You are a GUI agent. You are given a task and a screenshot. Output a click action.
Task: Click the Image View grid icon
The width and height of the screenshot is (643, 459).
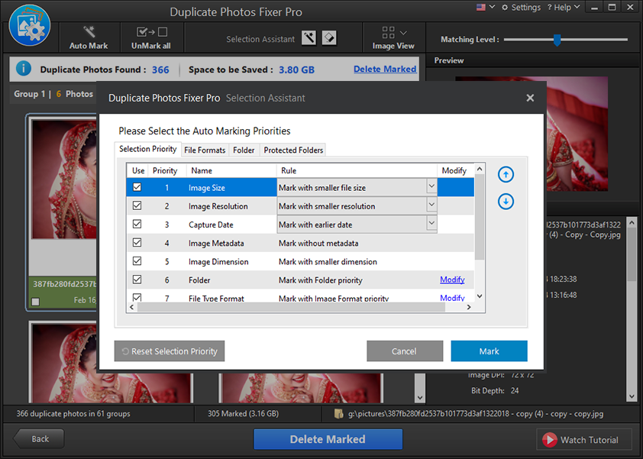388,32
